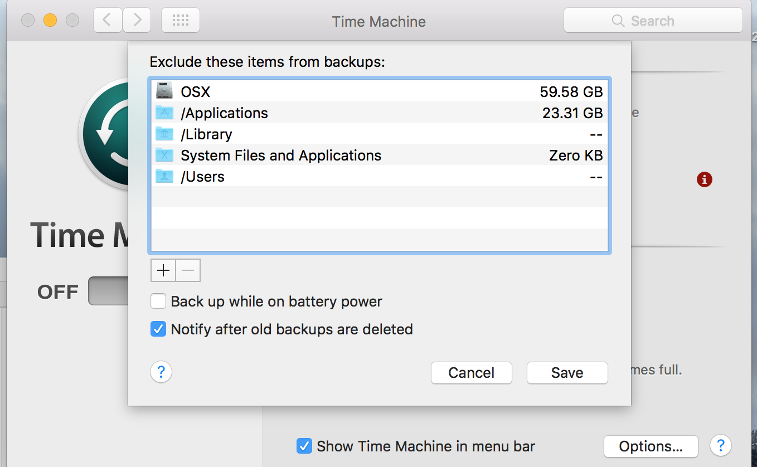Click the Cancel button
This screenshot has height=467, width=757.
click(x=472, y=373)
